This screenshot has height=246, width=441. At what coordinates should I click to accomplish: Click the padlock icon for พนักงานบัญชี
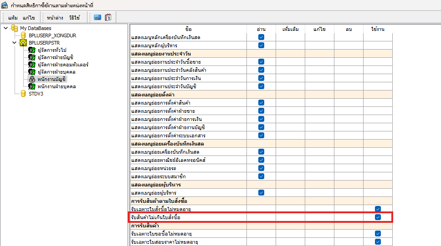[x=32, y=79]
